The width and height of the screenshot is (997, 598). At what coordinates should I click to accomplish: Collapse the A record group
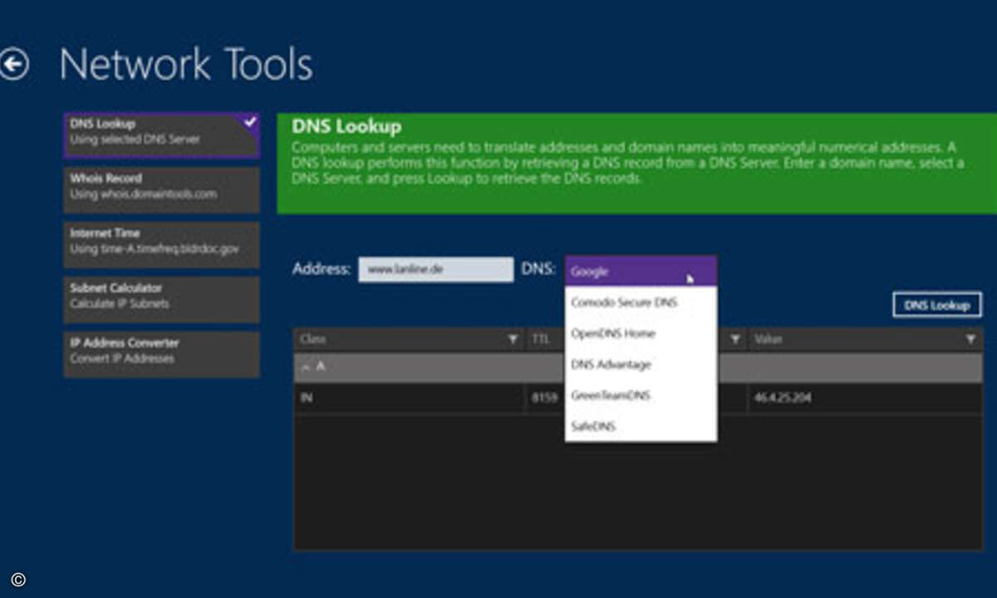[x=304, y=366]
